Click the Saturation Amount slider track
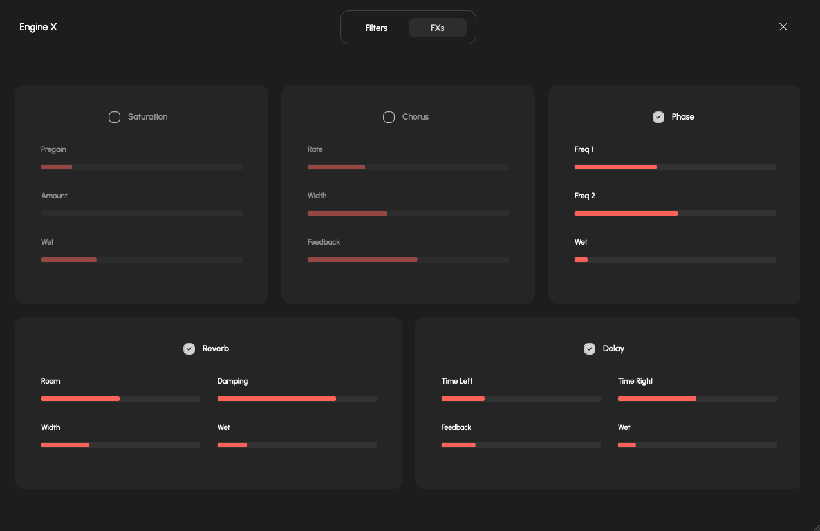 (x=142, y=214)
